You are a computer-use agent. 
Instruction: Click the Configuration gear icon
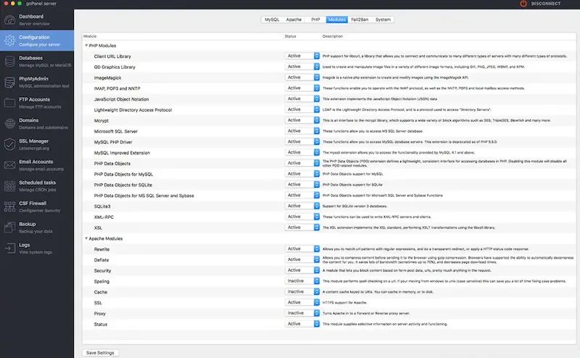click(x=10, y=41)
